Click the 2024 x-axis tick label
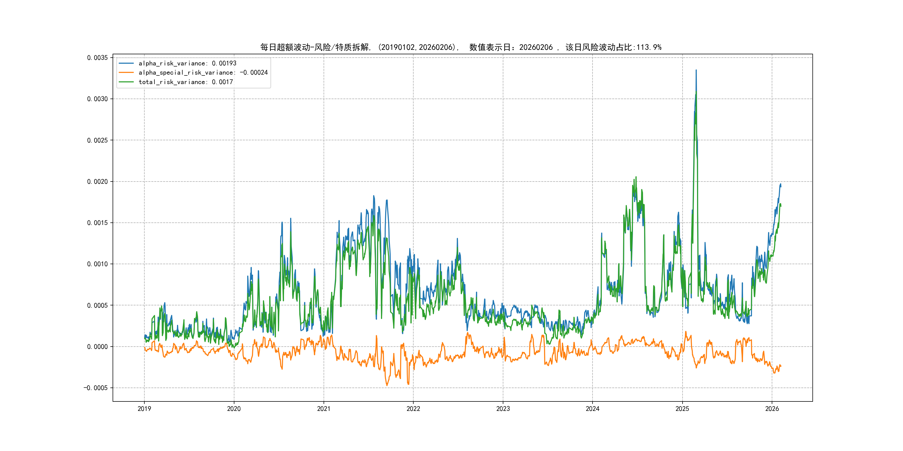Image resolution: width=903 pixels, height=451 pixels. point(593,409)
